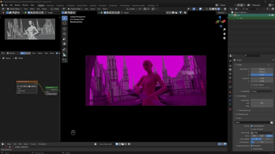
Task: Select the Select Box tool in viewport toolbar
Action: (65, 18)
